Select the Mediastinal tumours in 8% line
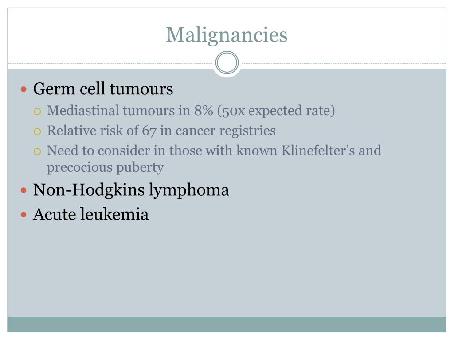The image size is (454, 340). coord(191,111)
